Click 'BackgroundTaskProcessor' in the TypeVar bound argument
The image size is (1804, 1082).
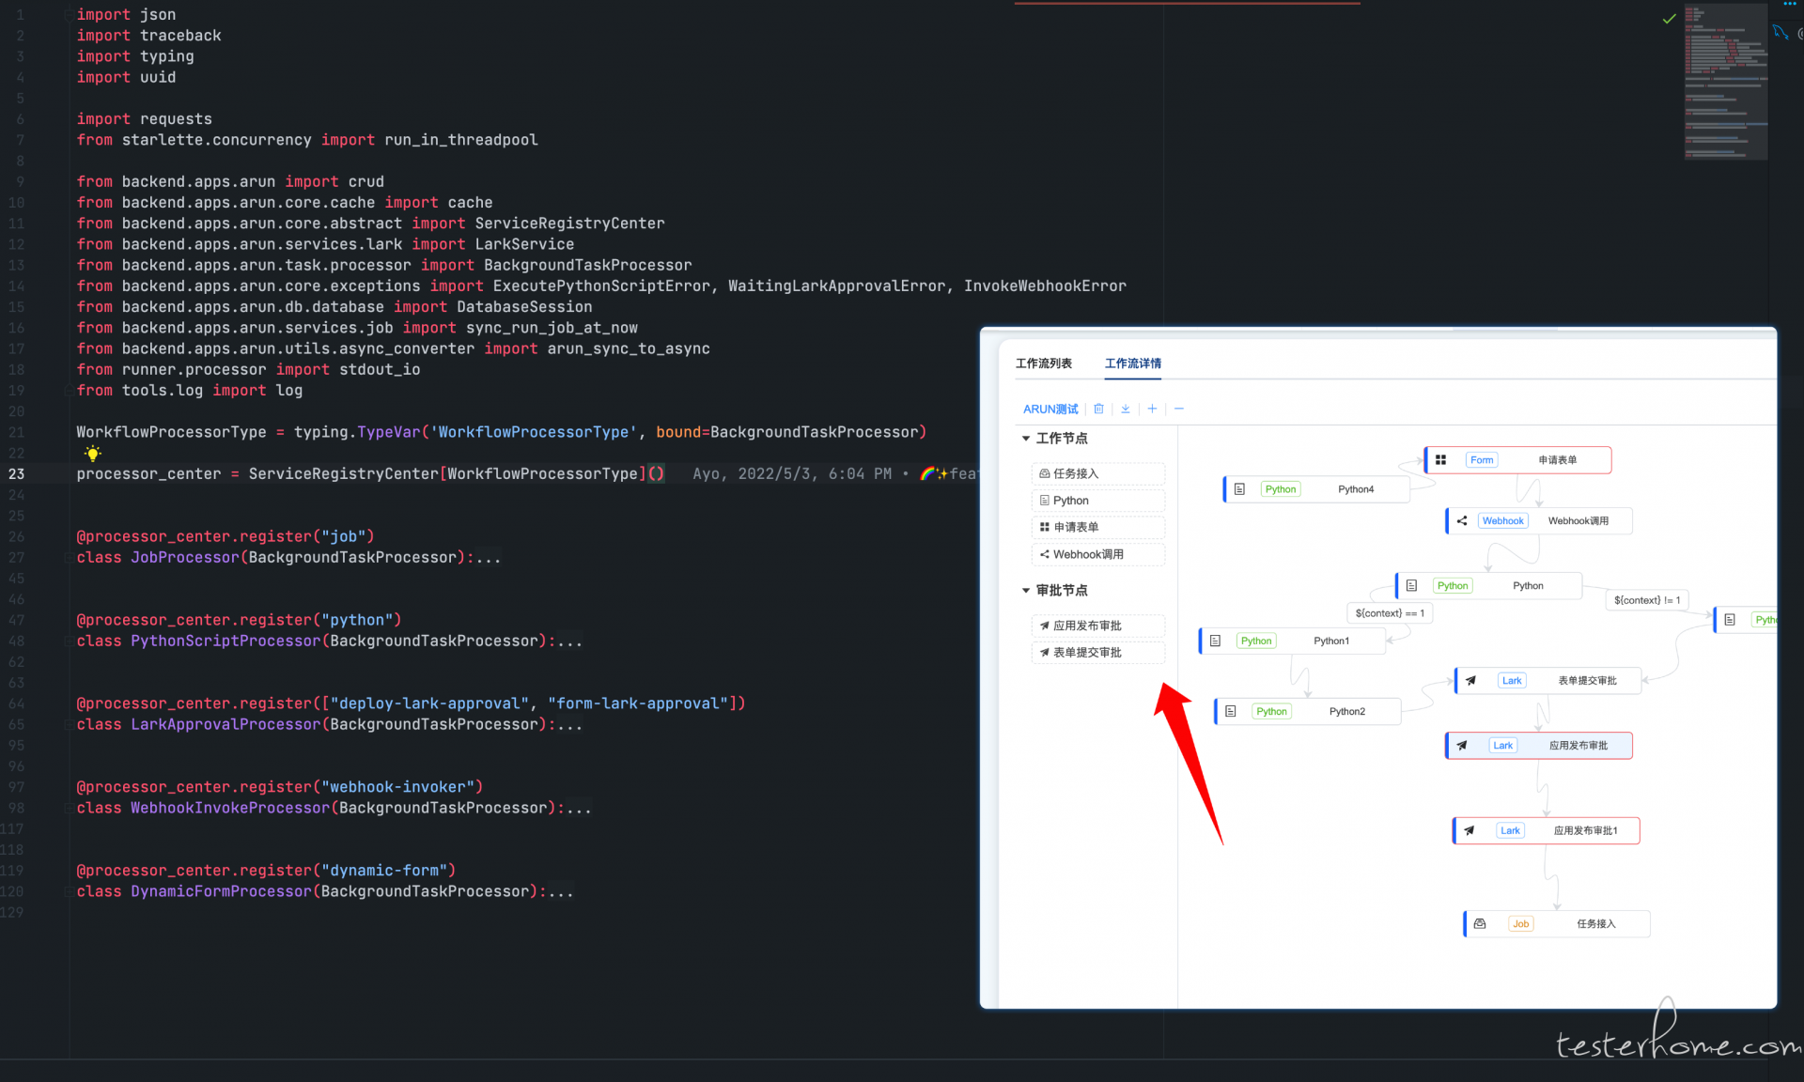point(814,432)
